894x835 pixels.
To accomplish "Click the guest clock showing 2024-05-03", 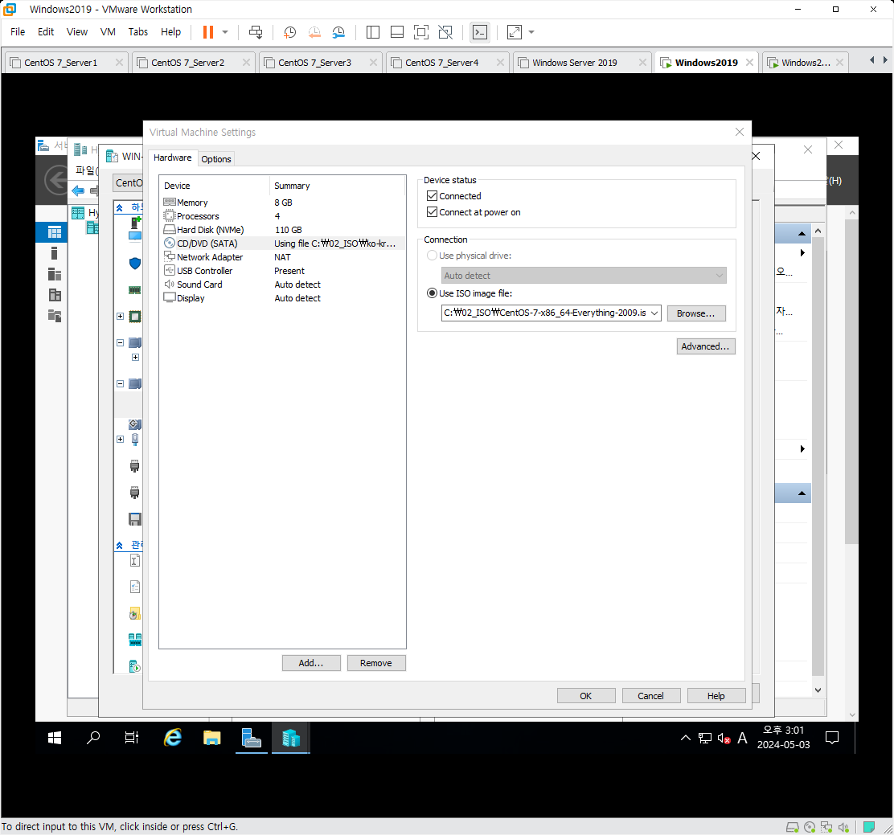I will 783,738.
